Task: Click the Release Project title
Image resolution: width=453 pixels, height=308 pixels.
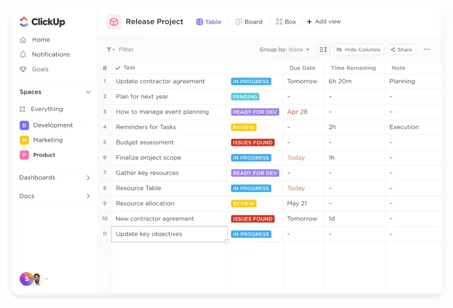Action: (x=154, y=22)
